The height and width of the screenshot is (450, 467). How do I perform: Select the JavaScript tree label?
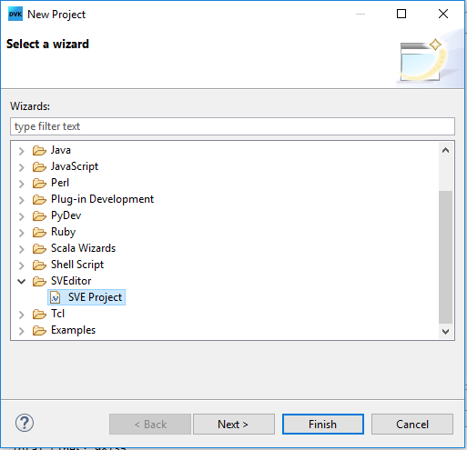click(75, 166)
